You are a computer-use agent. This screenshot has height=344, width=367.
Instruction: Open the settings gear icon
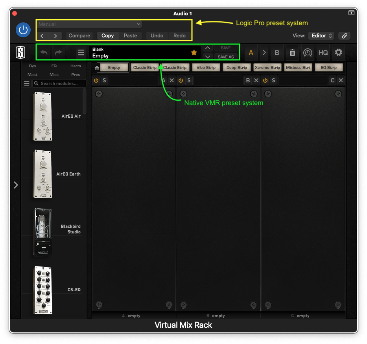338,52
